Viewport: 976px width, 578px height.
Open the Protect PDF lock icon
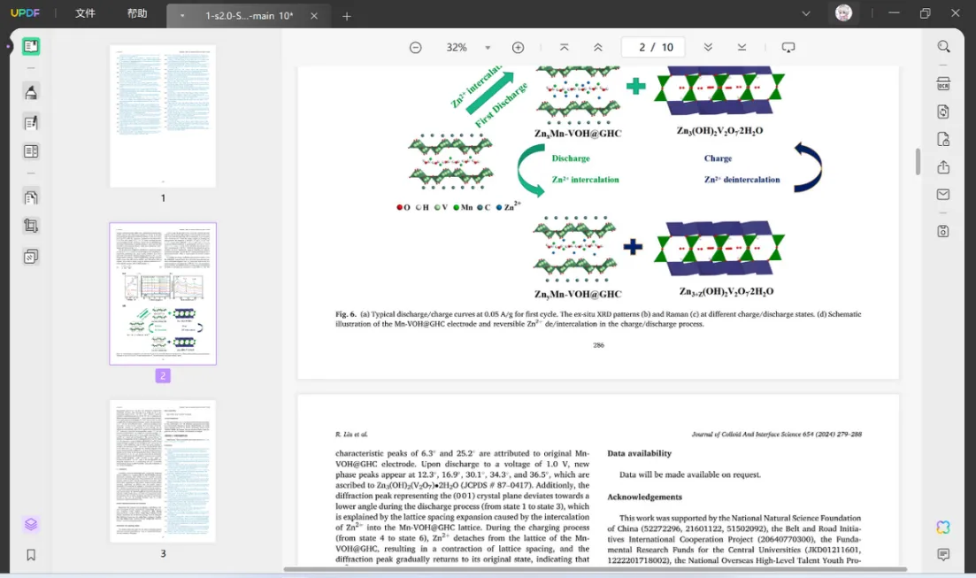943,139
